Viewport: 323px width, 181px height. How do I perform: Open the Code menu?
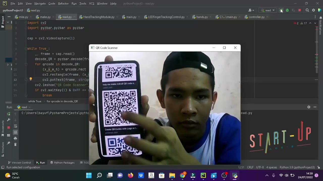coord(52,4)
